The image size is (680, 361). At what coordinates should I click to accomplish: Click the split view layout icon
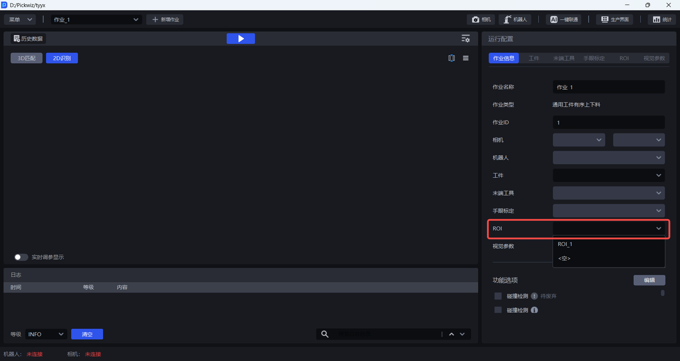point(452,58)
